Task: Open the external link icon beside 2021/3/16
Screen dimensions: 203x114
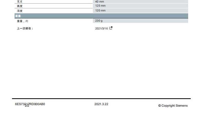Action: click(x=111, y=28)
